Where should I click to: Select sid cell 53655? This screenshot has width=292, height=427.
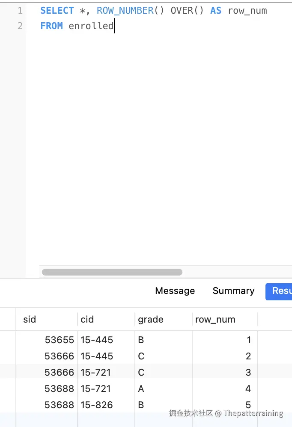click(x=59, y=340)
